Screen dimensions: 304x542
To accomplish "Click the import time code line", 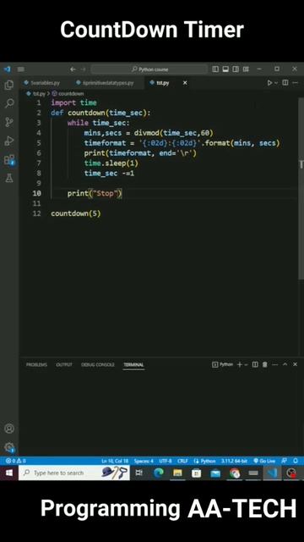I will point(73,102).
